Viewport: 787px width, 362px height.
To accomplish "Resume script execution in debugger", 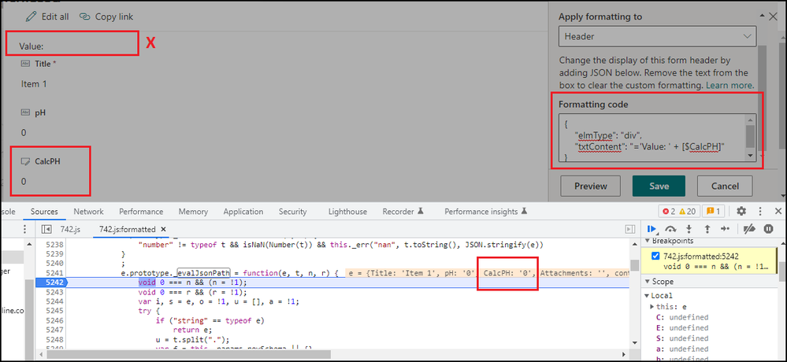I will coord(652,229).
